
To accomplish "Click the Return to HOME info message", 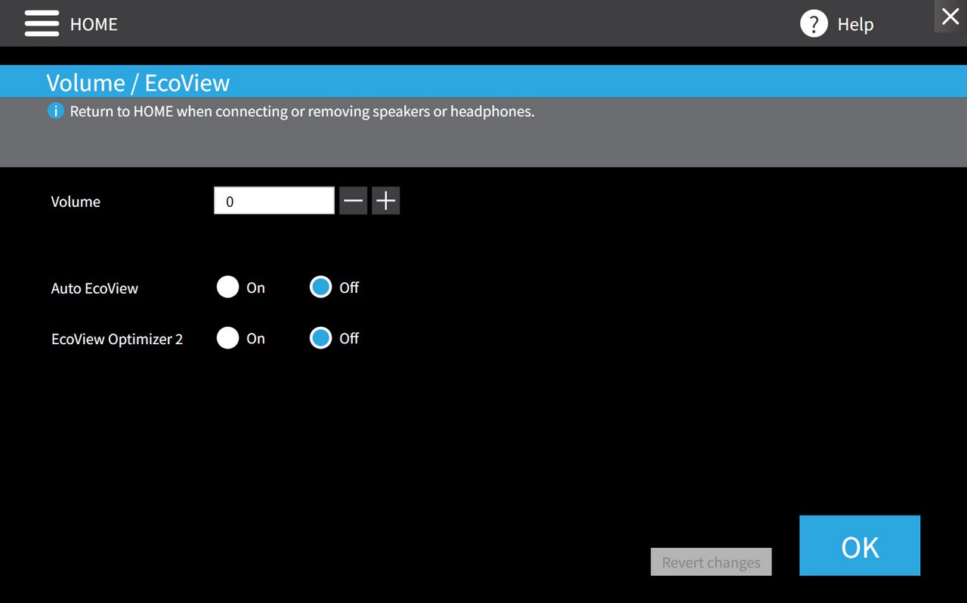I will [x=302, y=112].
